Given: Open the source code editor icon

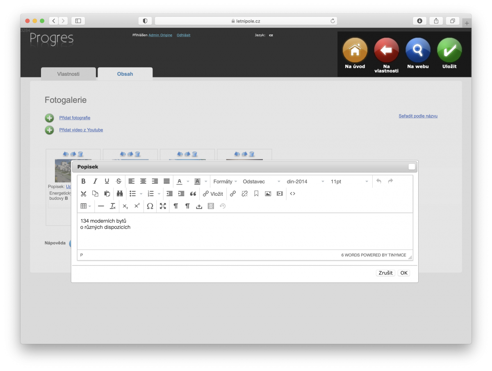Looking at the screenshot, I should click(293, 193).
